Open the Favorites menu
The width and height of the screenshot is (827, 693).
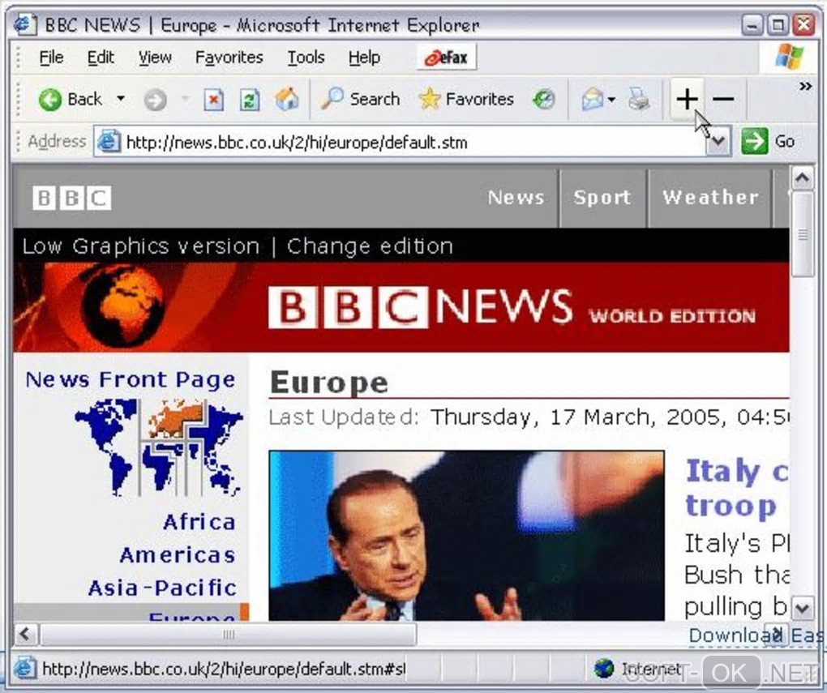229,57
